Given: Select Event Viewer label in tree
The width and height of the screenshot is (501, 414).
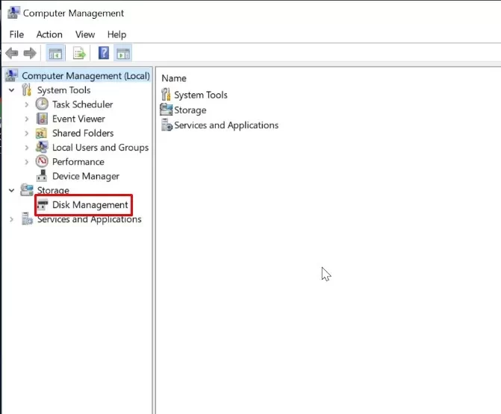Looking at the screenshot, I should [78, 119].
